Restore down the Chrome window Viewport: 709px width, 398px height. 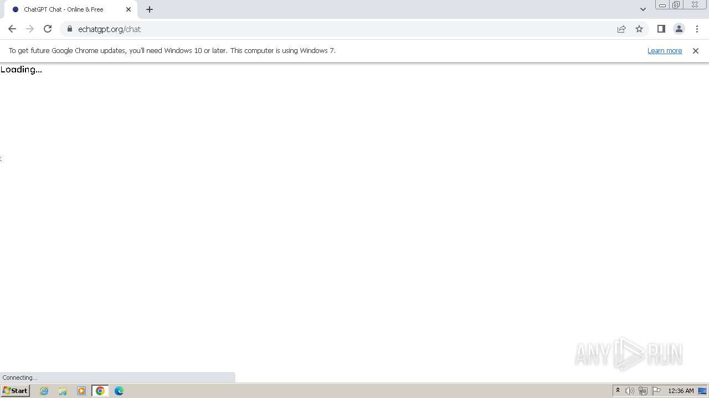coord(676,5)
